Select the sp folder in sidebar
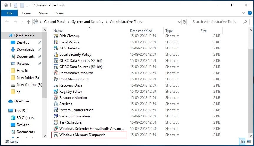The image size is (254, 146). [19, 92]
